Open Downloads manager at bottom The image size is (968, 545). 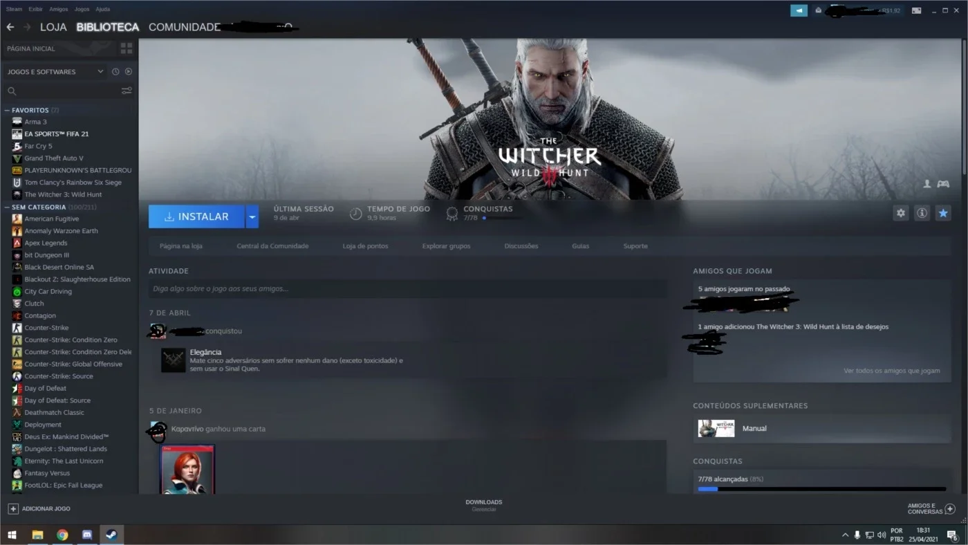pyautogui.click(x=484, y=506)
